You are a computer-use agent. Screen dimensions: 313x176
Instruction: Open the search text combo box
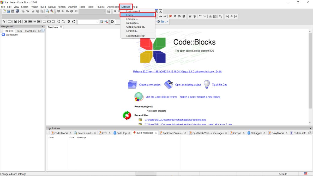[89, 22]
